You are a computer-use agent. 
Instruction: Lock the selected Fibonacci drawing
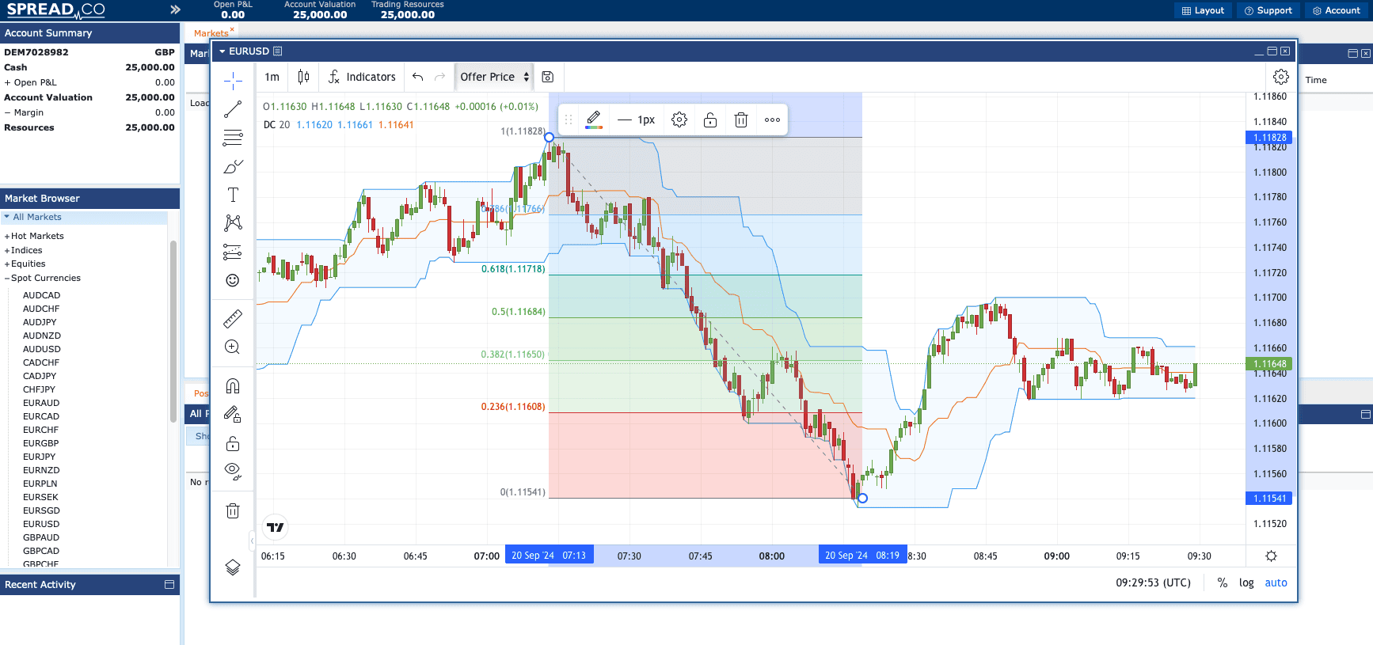point(710,120)
